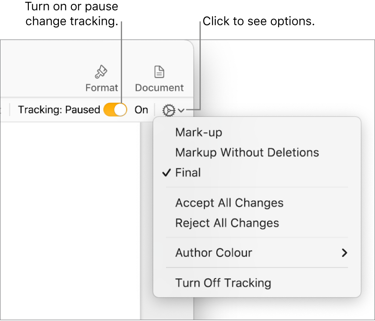The height and width of the screenshot is (321, 375).
Task: Select Mark-up from the menu
Action: pos(198,133)
